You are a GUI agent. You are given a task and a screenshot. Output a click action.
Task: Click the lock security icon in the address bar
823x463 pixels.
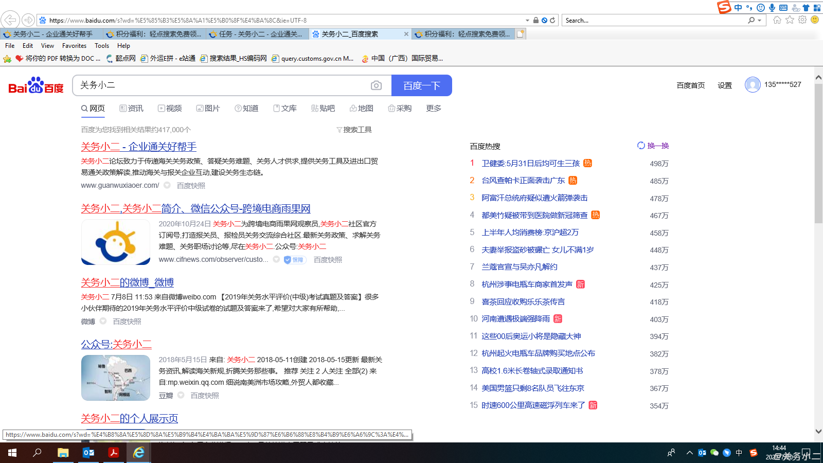[x=536, y=21]
